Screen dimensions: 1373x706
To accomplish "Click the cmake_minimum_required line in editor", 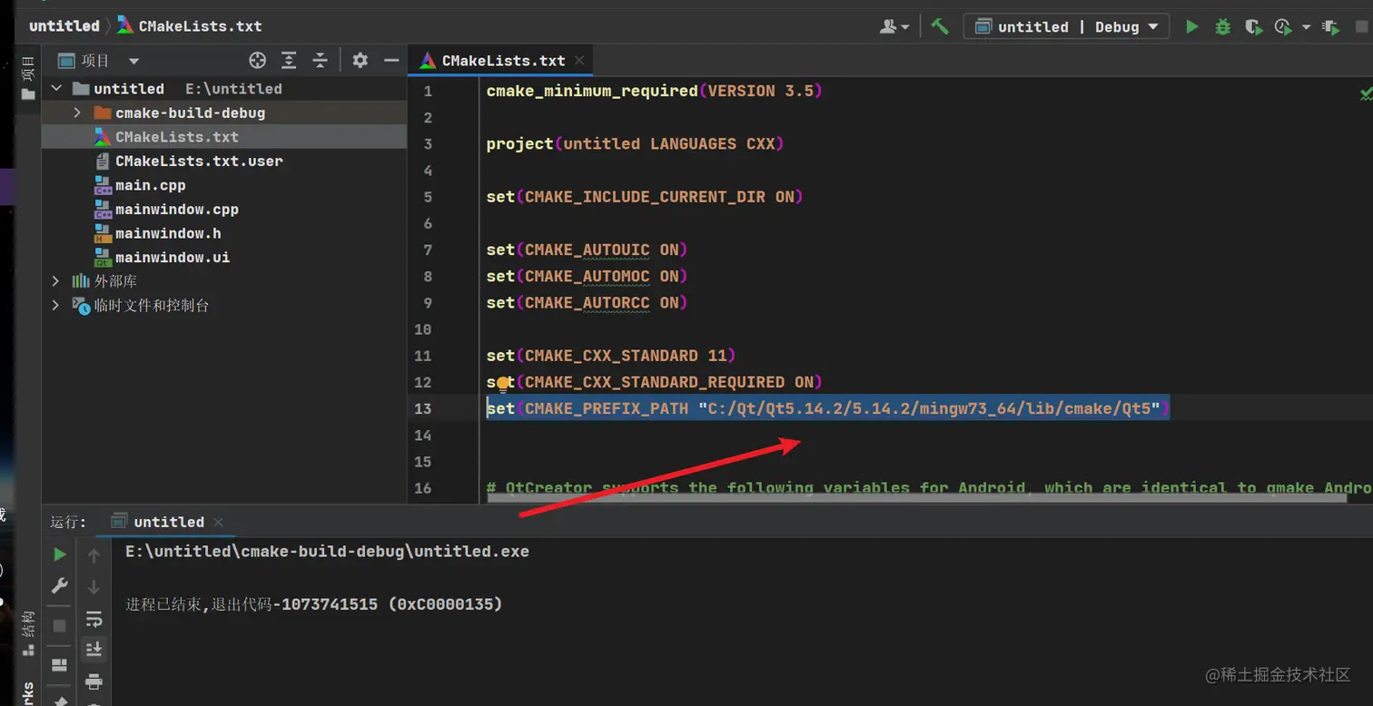I will point(654,91).
